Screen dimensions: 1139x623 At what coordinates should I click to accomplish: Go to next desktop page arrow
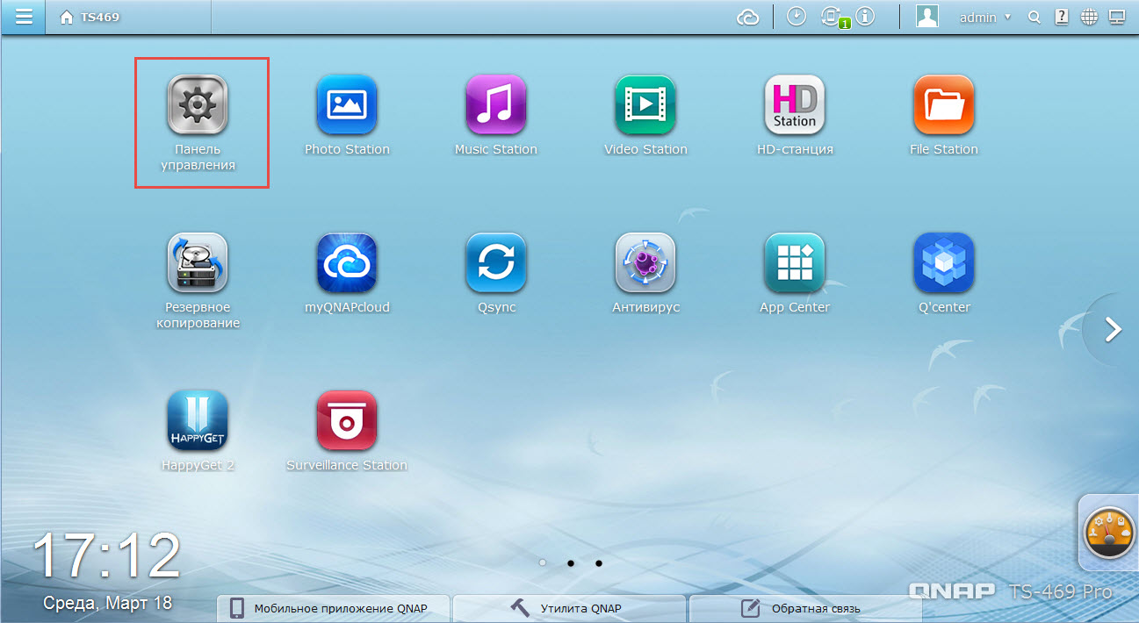click(x=1114, y=329)
